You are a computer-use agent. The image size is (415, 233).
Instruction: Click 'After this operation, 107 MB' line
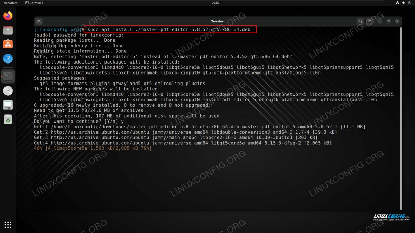coord(128,116)
